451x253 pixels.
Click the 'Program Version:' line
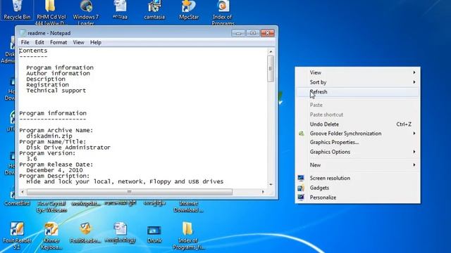[47, 153]
